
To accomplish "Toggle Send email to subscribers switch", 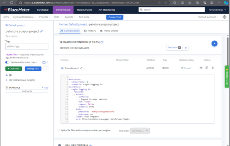I will pyautogui.click(x=7, y=62).
